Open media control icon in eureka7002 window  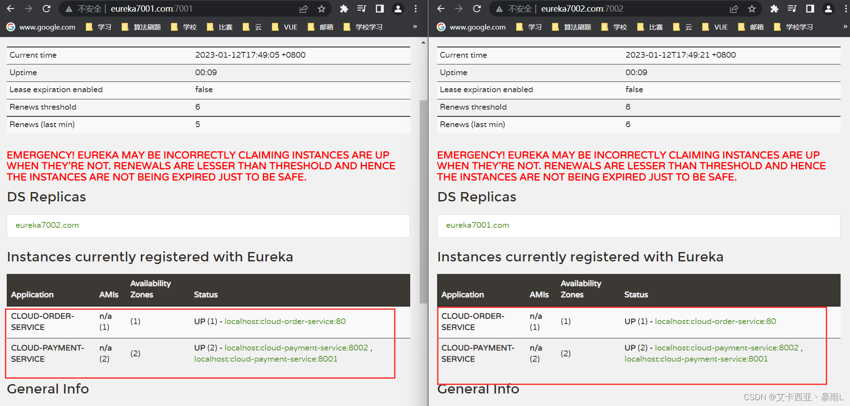tap(792, 9)
